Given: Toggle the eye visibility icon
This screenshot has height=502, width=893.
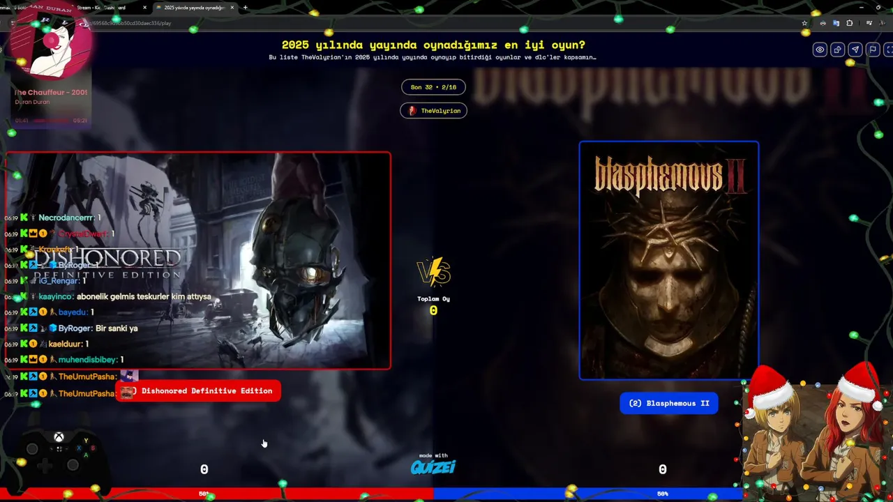Looking at the screenshot, I should [x=820, y=50].
